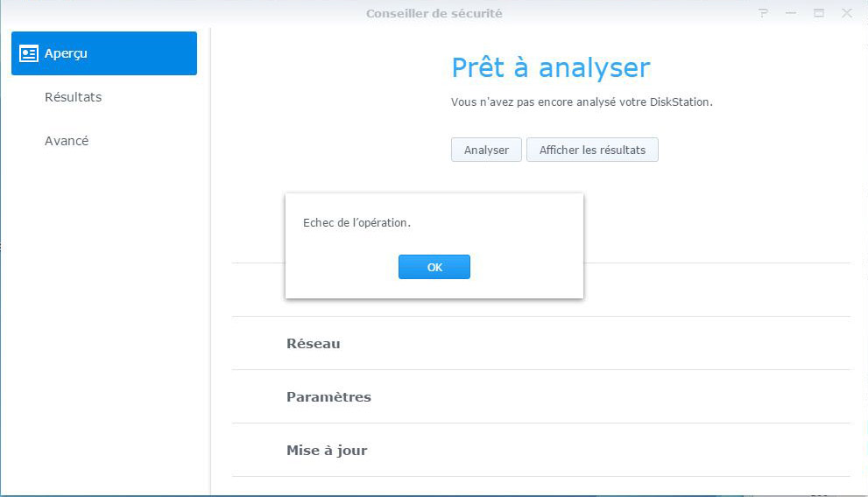Close the Conseiller de sécurité window

point(846,13)
